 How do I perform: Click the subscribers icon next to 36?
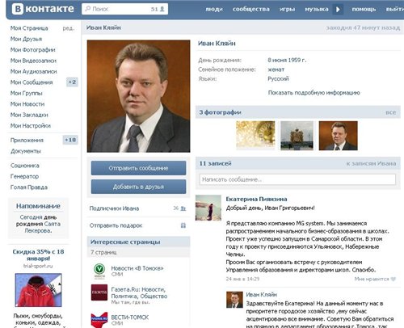(183, 208)
